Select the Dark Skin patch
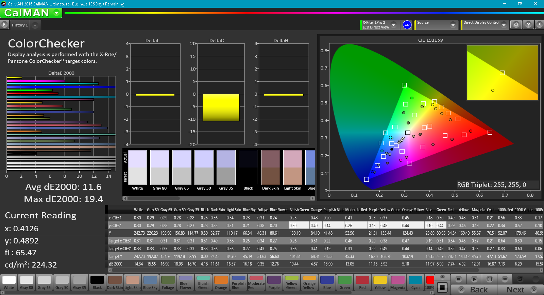 115,282
